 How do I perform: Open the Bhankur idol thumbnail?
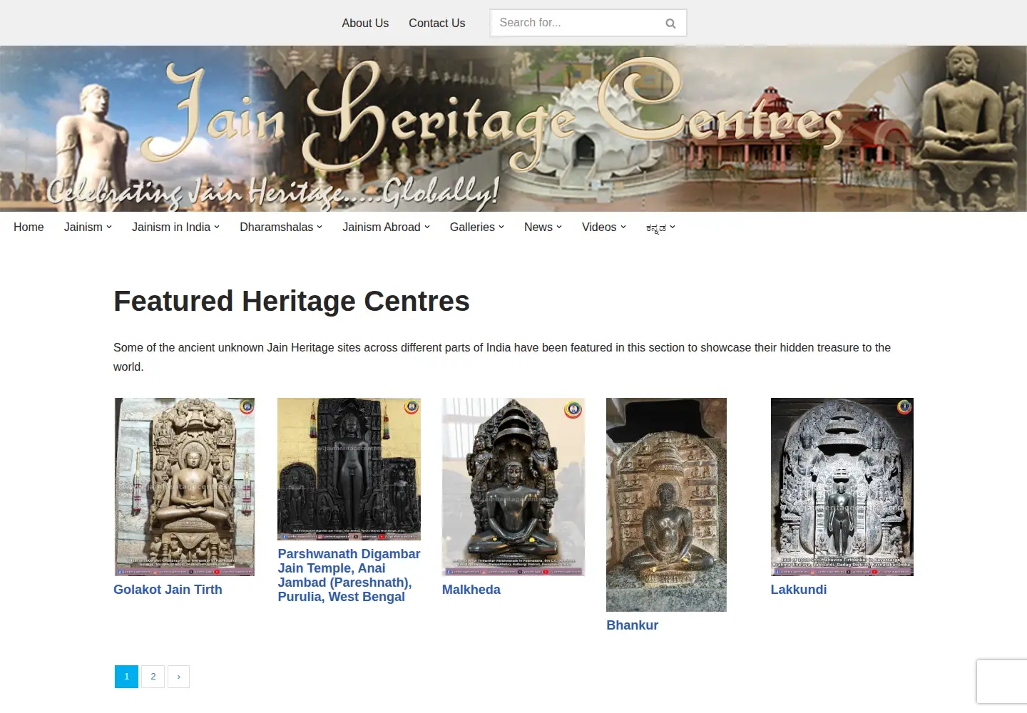click(666, 505)
